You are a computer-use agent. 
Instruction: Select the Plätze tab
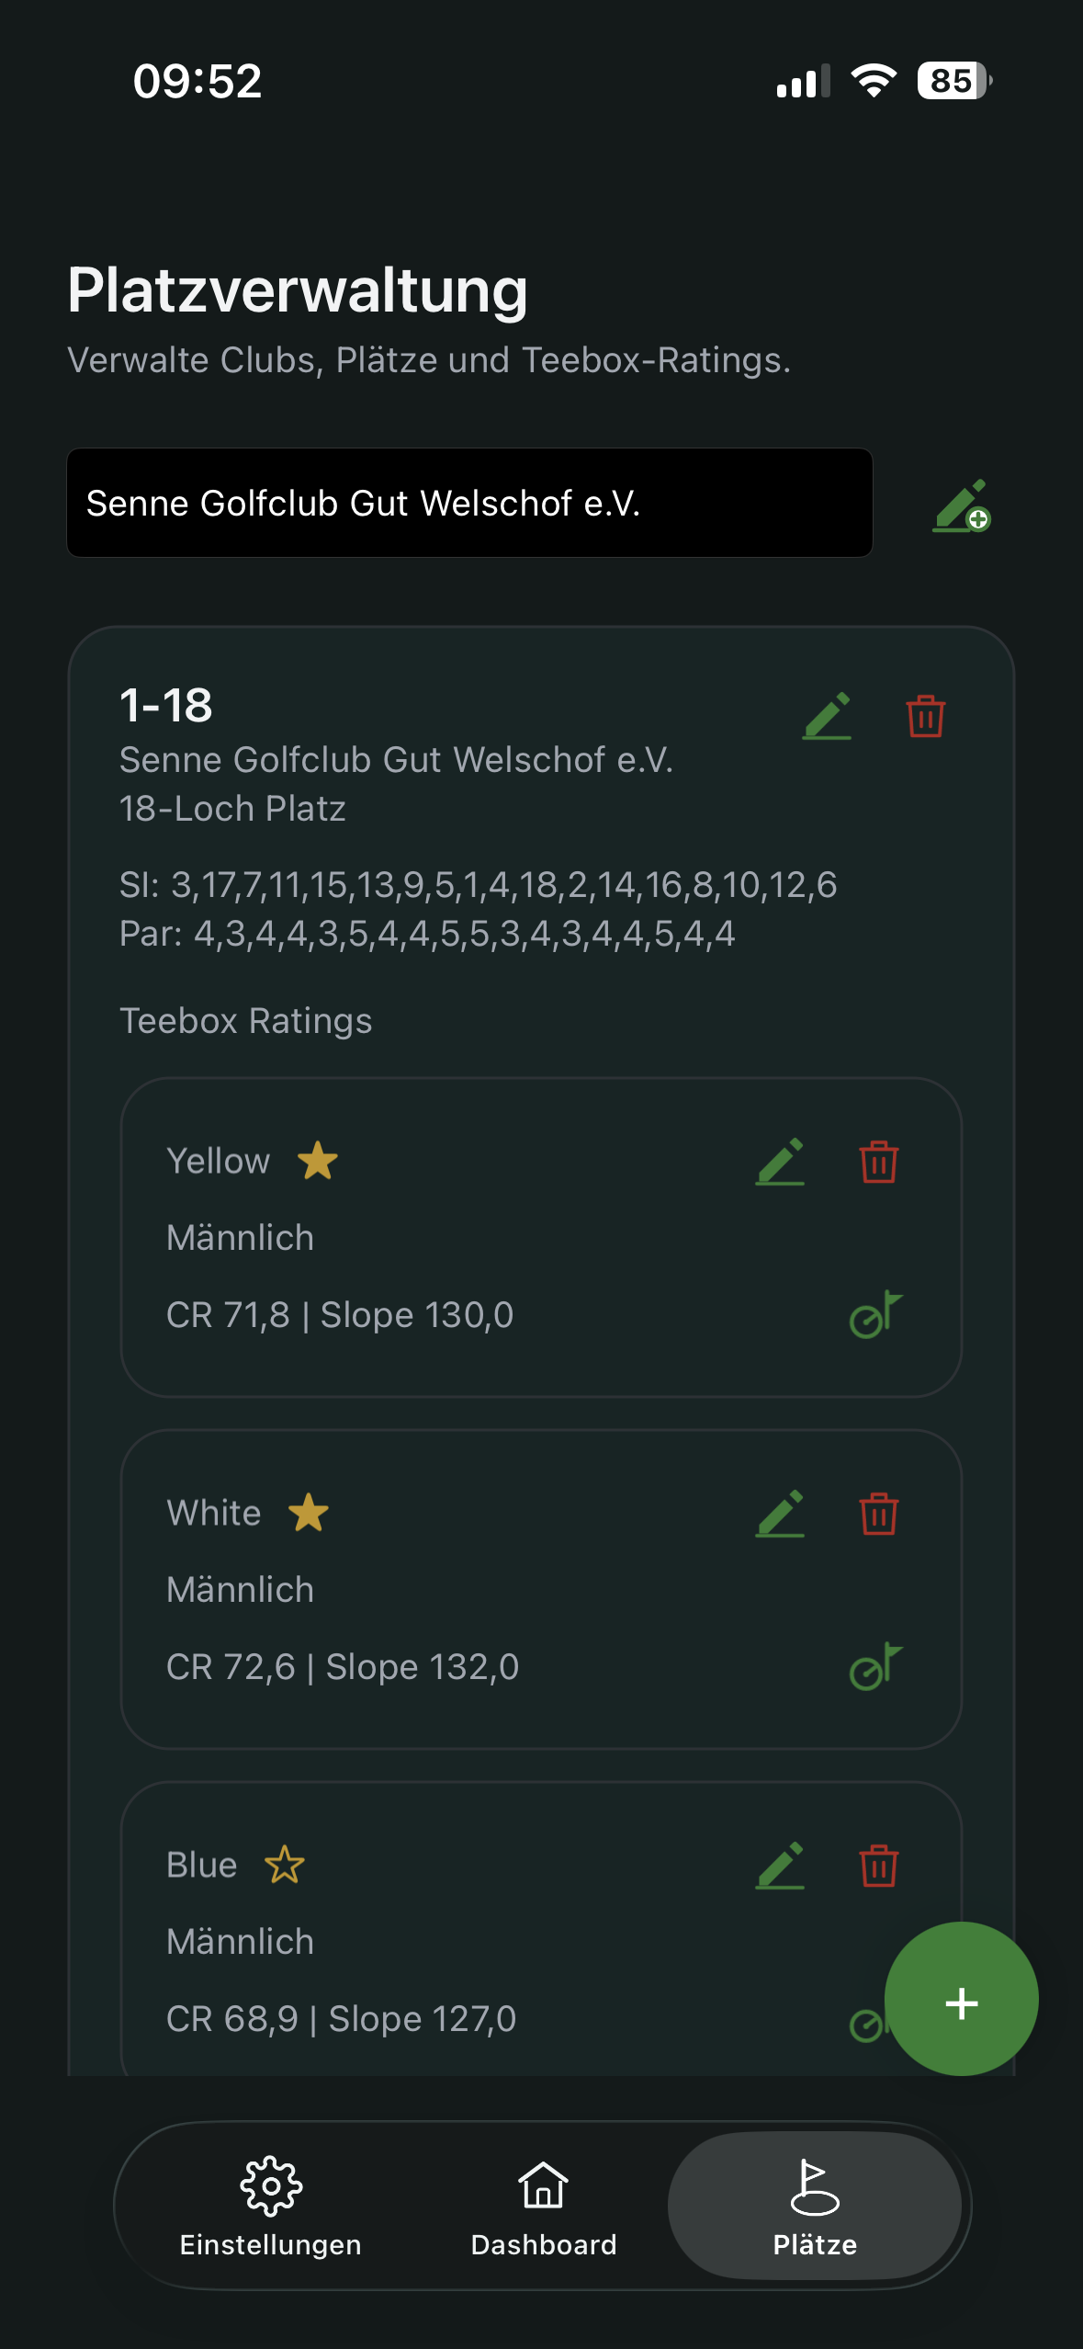pos(815,2206)
